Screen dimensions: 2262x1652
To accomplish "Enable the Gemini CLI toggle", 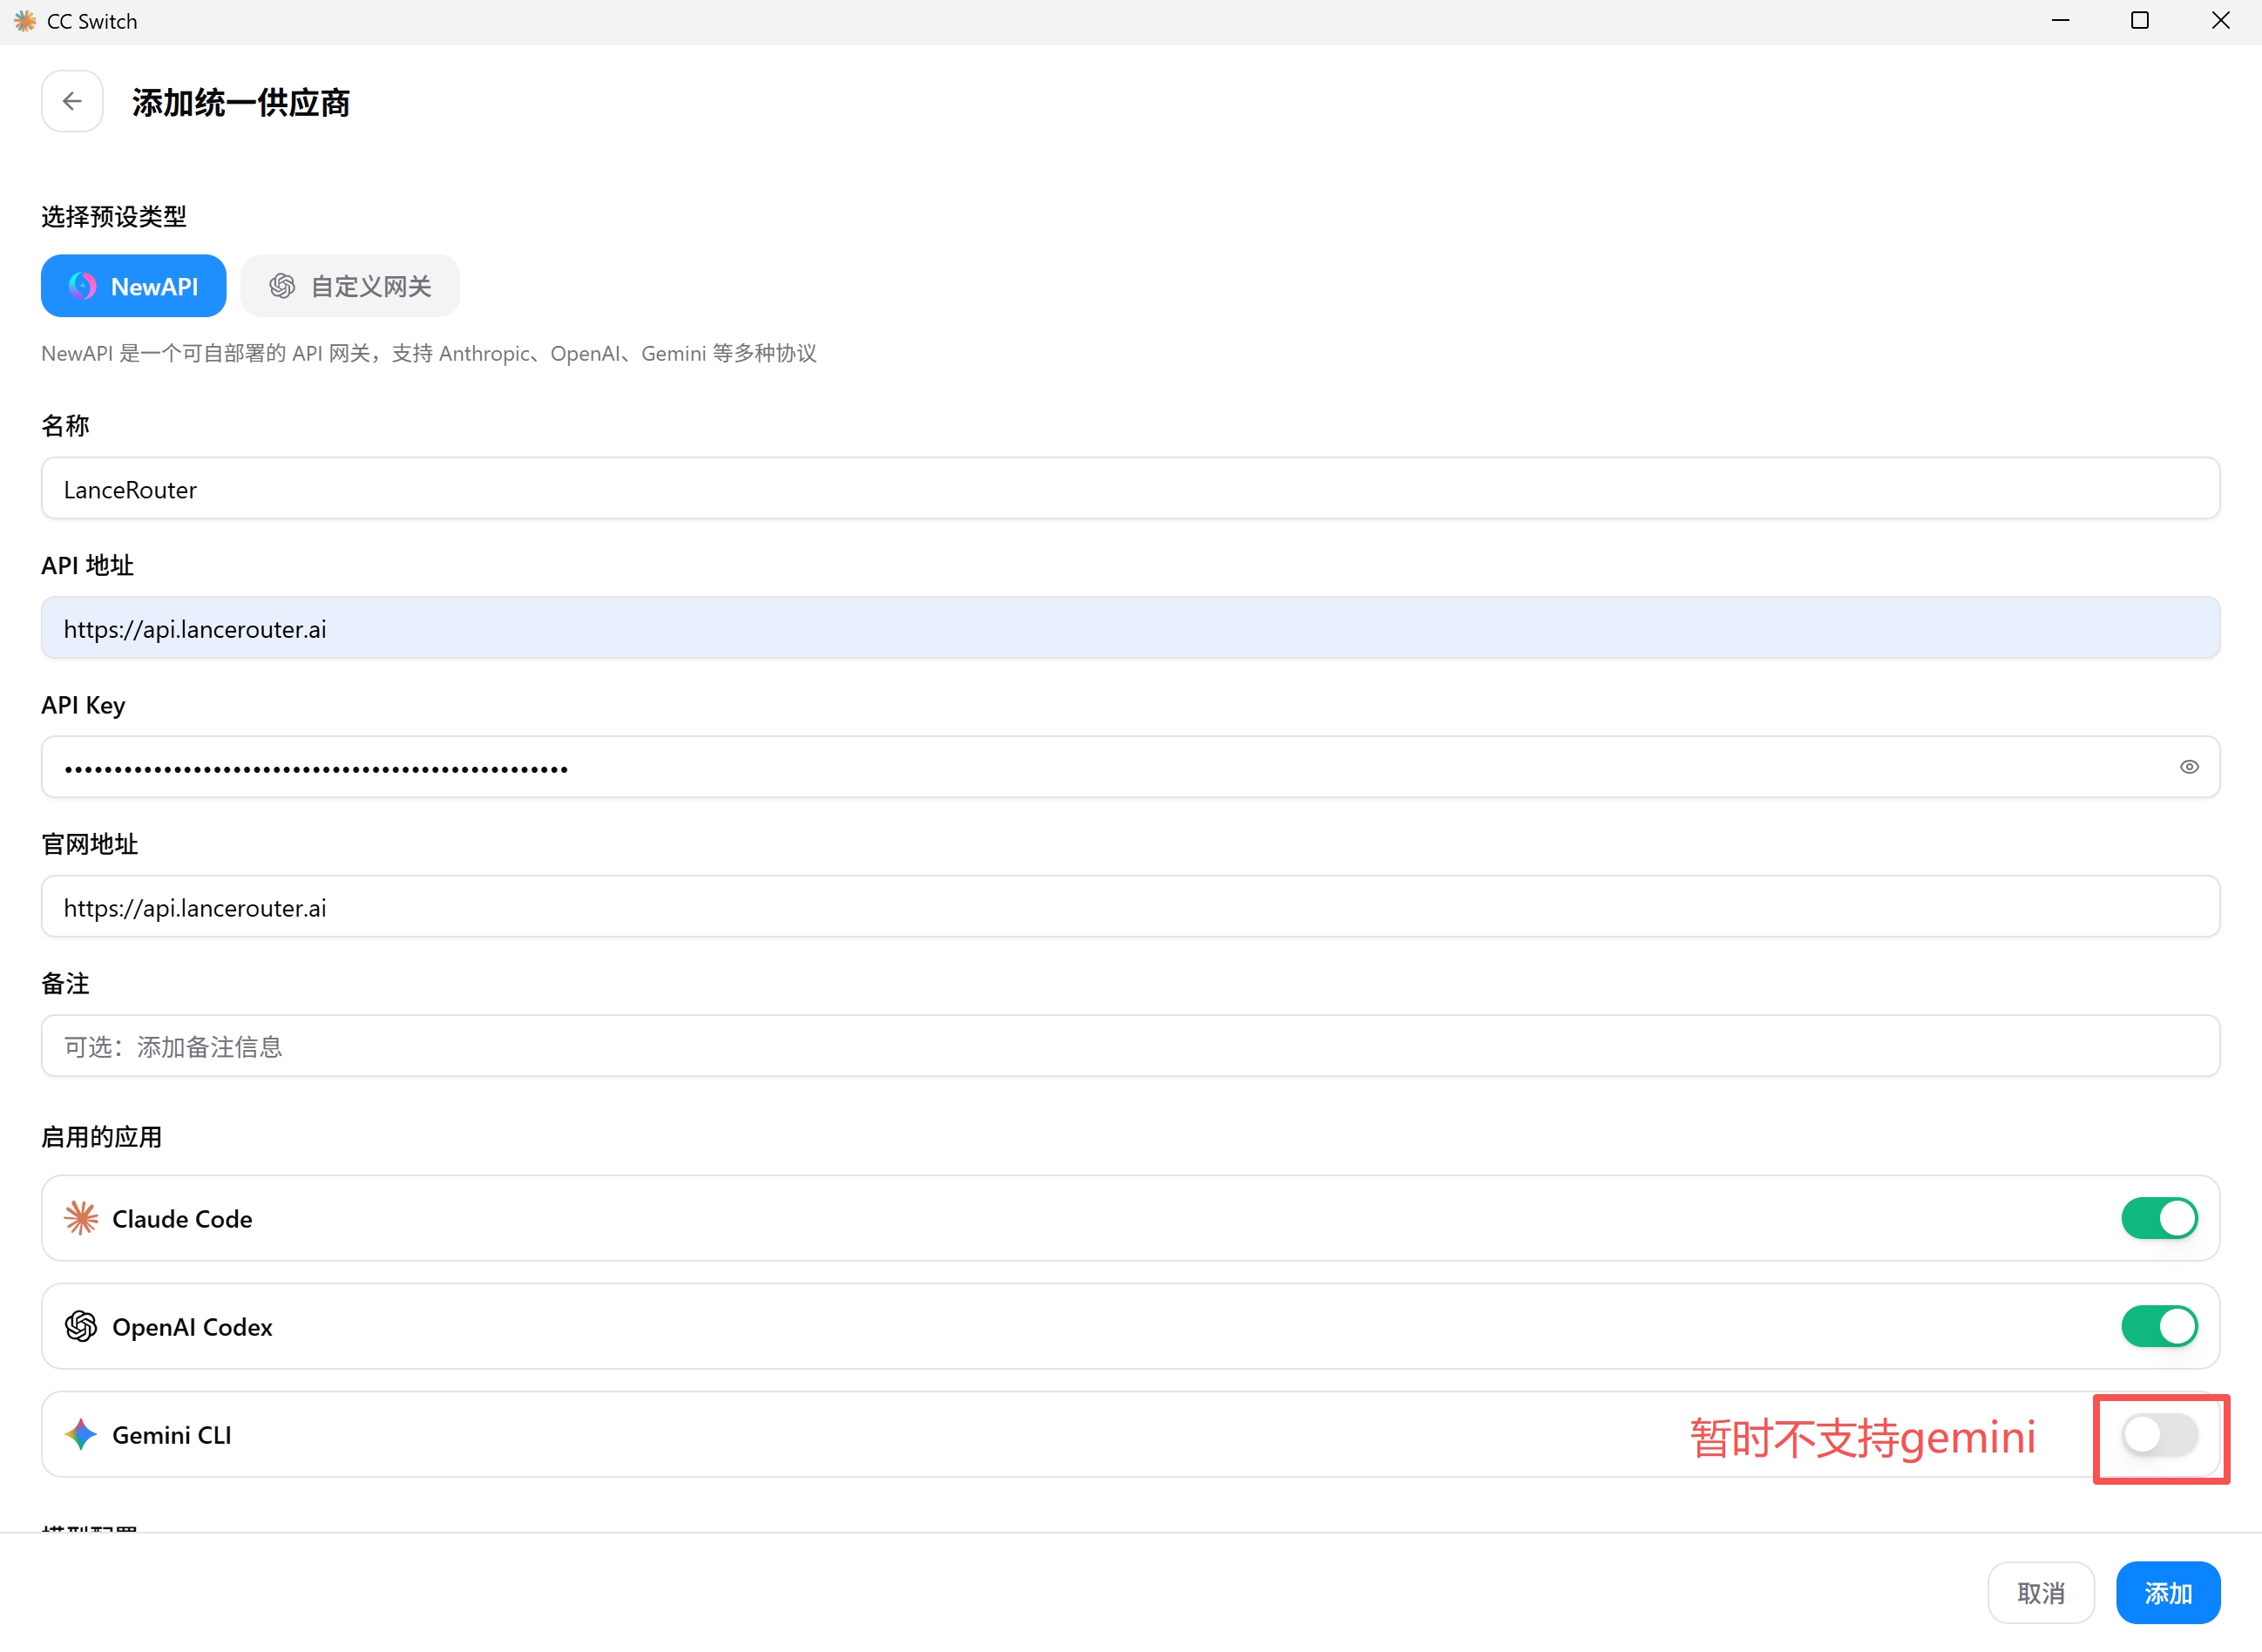I will 2159,1434.
